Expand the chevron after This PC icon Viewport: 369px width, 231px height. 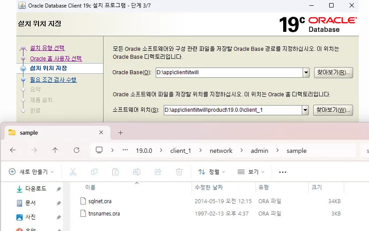[112, 150]
